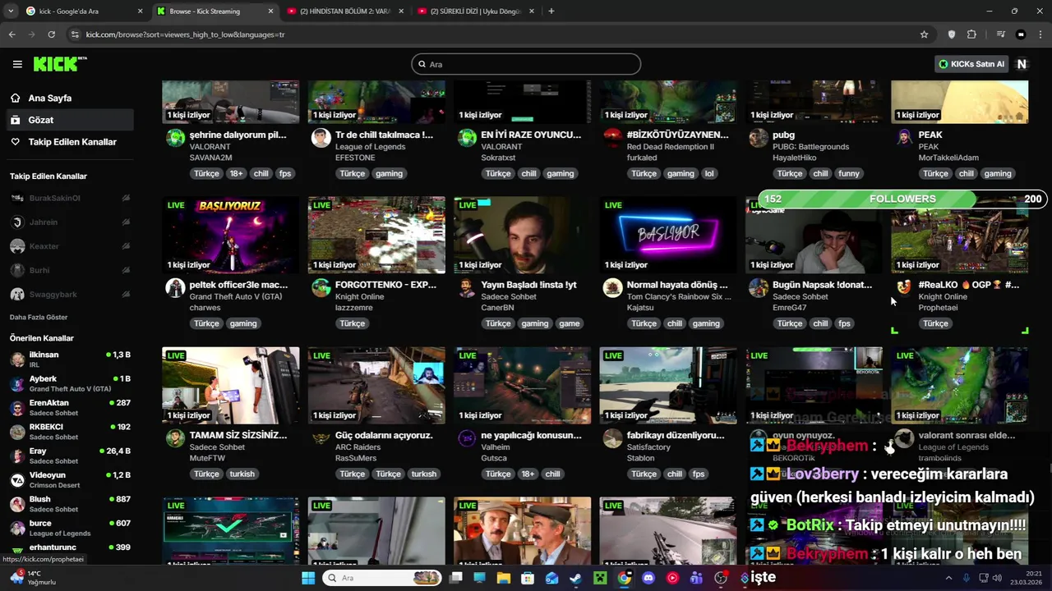Open Satisfactory stream thumbnail by Stablon
Image resolution: width=1052 pixels, height=591 pixels.
(668, 385)
